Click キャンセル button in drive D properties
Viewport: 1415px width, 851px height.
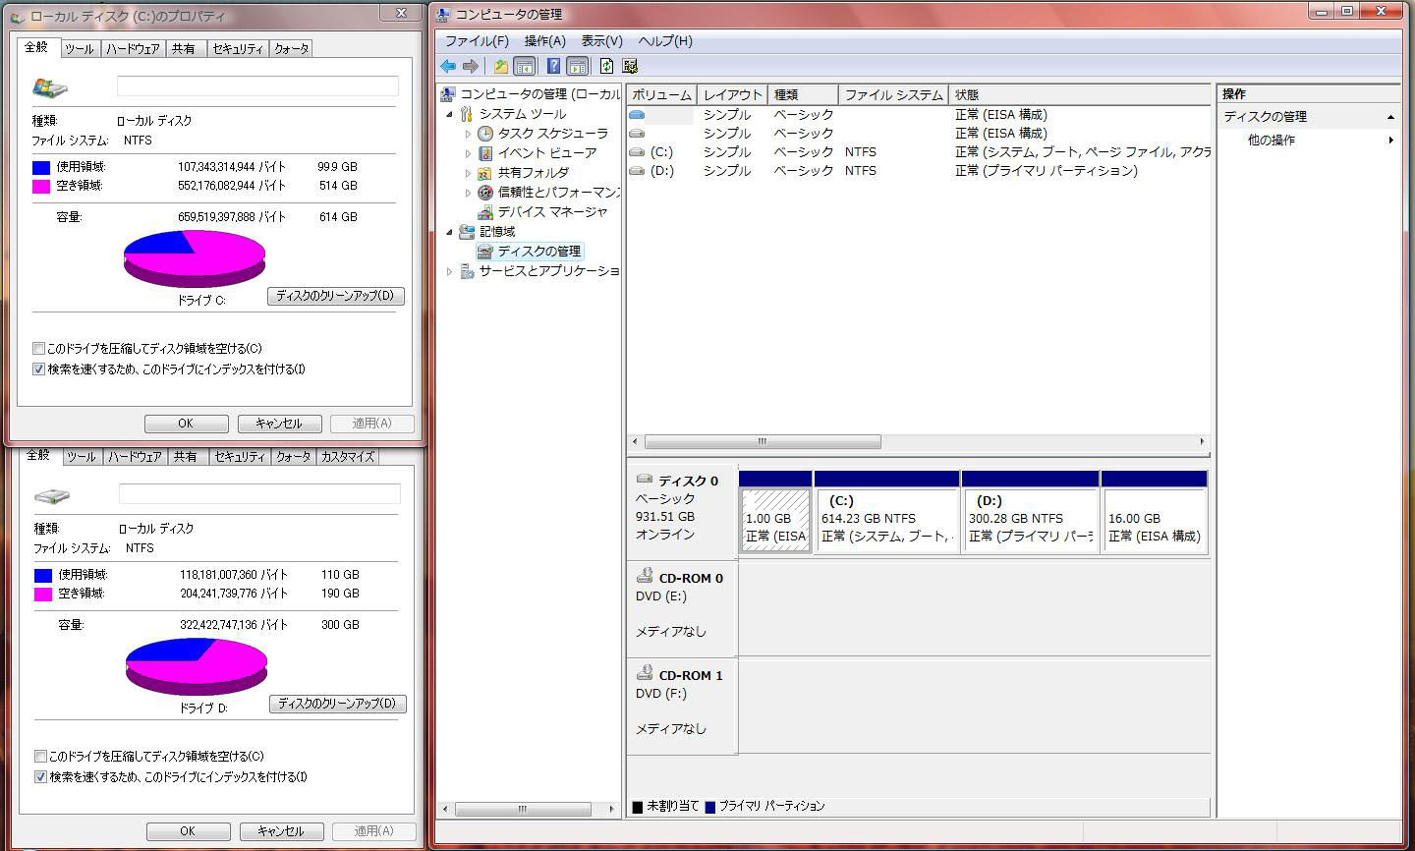(x=280, y=831)
